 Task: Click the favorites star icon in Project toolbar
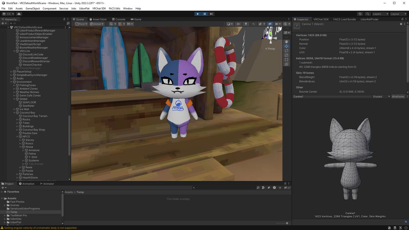280,188
